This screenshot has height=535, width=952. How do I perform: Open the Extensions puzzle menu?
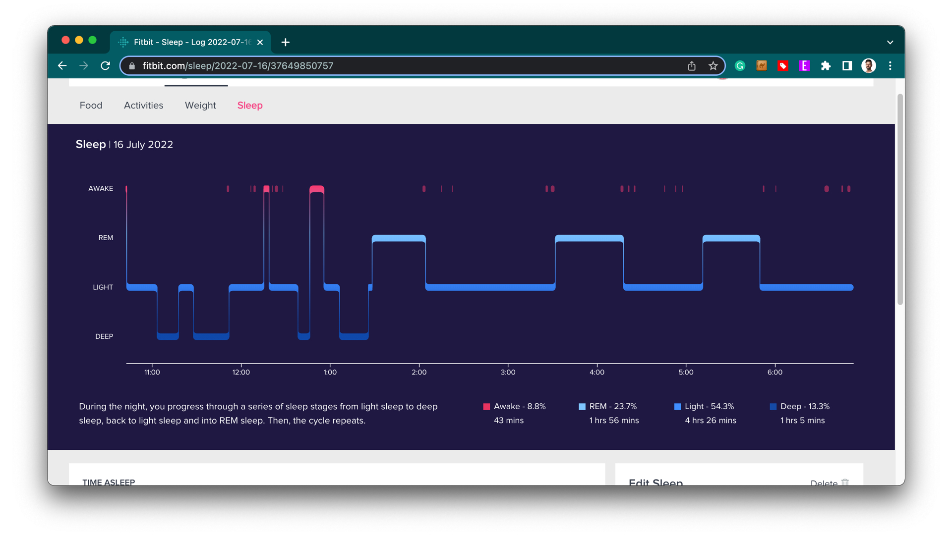pyautogui.click(x=826, y=66)
